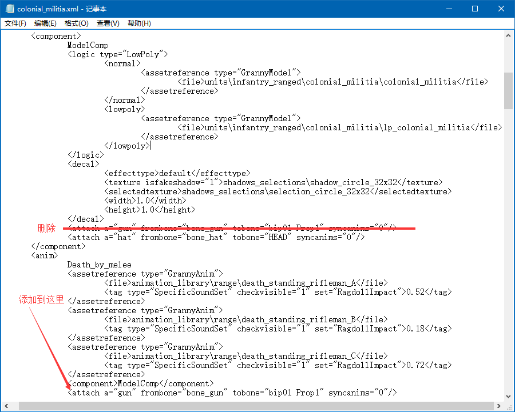Click the </decal> closing tag
Image resolution: width=515 pixels, height=412 pixels.
click(x=85, y=219)
